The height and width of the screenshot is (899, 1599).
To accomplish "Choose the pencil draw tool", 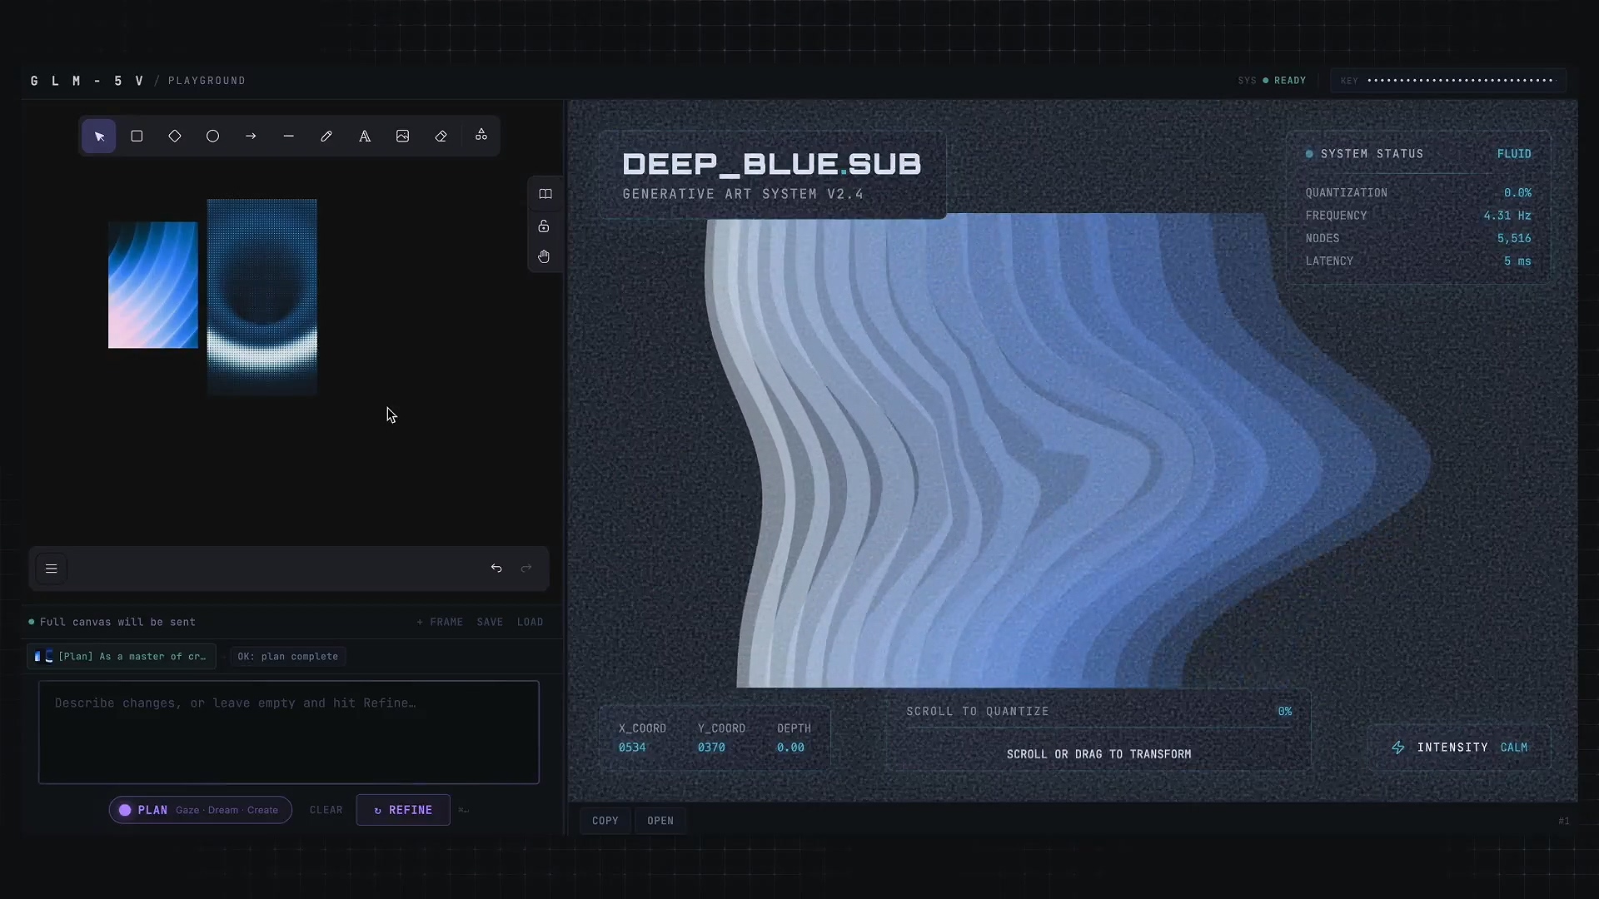I will point(326,136).
